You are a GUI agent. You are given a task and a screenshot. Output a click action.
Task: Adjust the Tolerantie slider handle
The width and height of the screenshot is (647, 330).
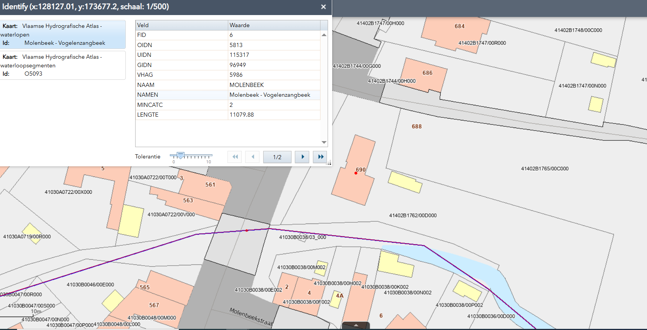[x=180, y=155]
